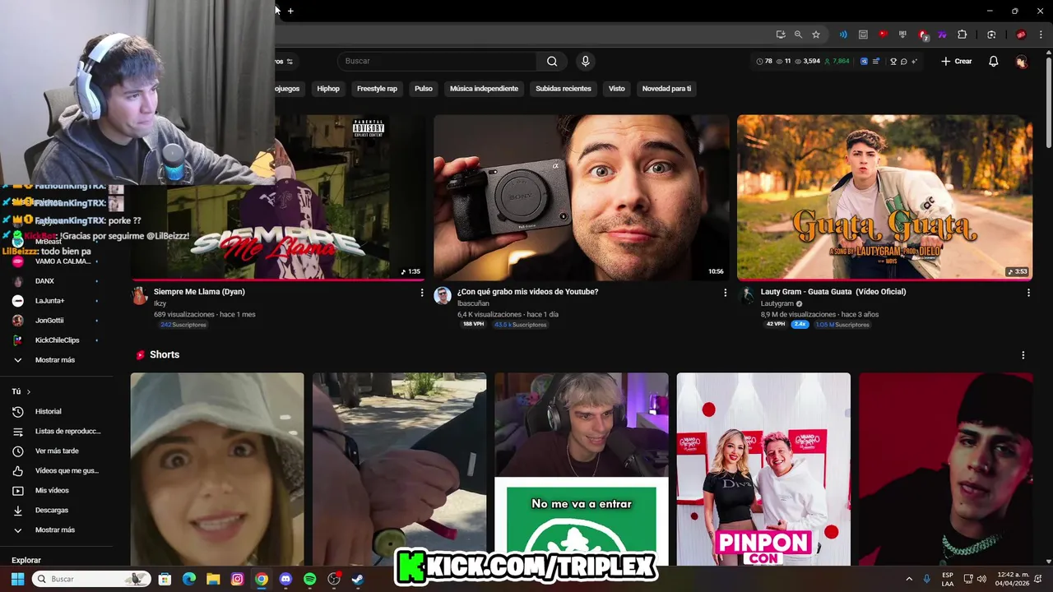Open the Guata Guata video thumbnail
1053x592 pixels.
click(884, 197)
